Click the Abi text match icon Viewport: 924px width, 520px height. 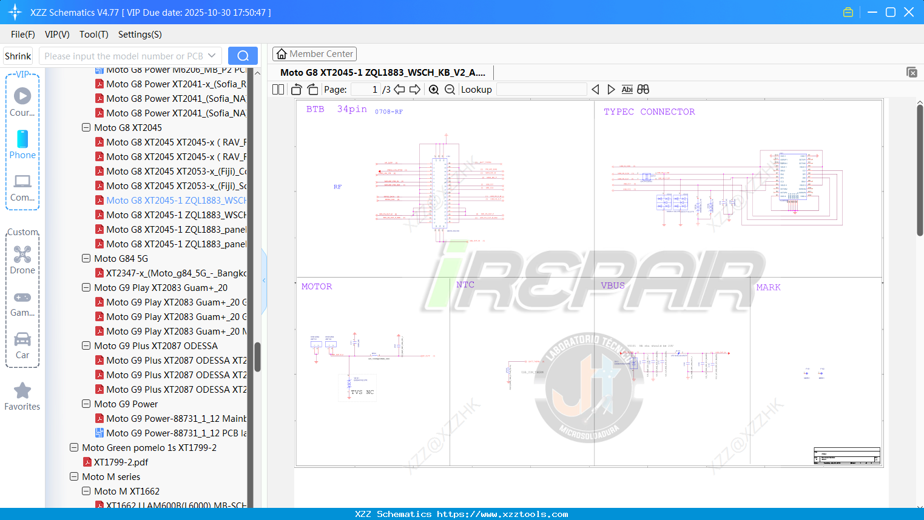627,89
